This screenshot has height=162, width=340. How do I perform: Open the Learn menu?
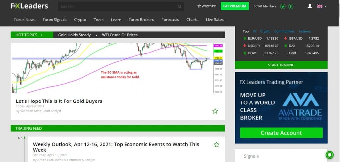pyautogui.click(x=116, y=20)
